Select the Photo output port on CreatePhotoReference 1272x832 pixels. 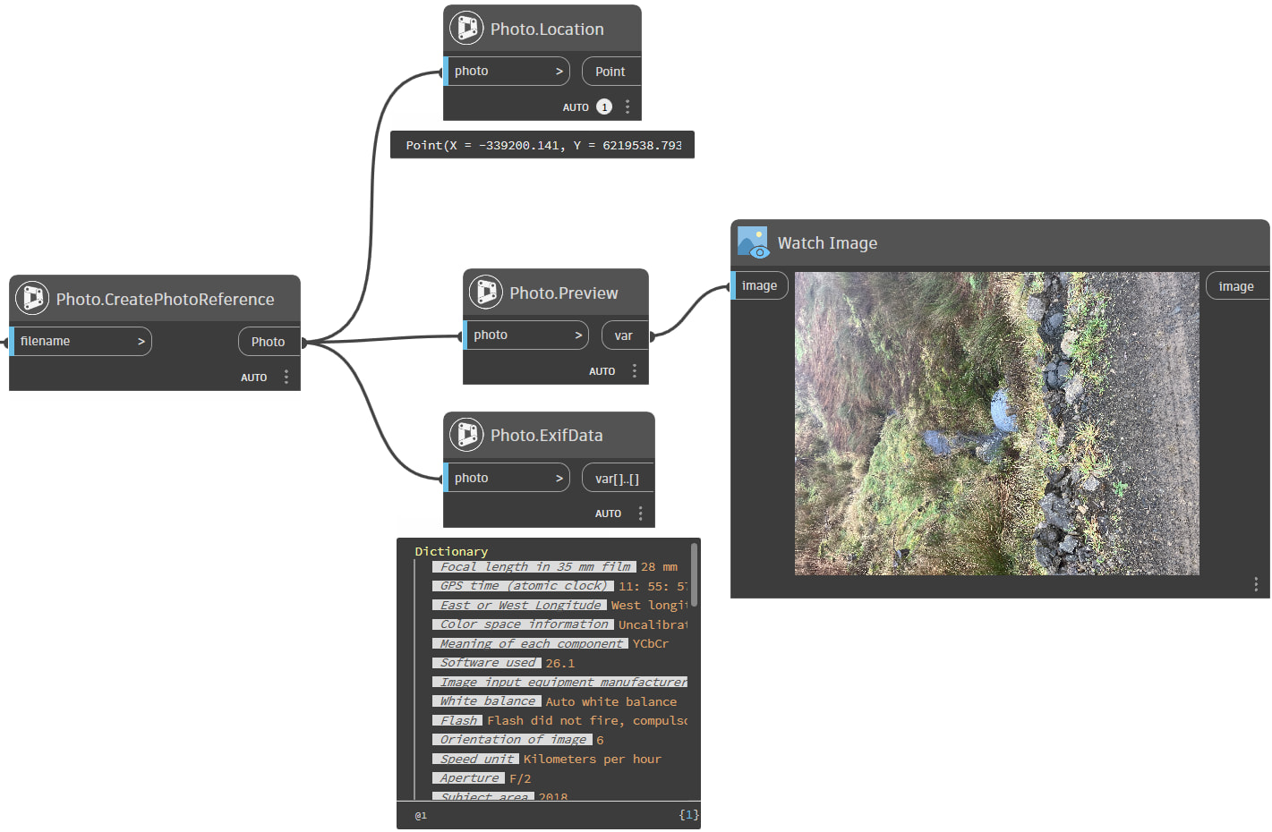(269, 342)
